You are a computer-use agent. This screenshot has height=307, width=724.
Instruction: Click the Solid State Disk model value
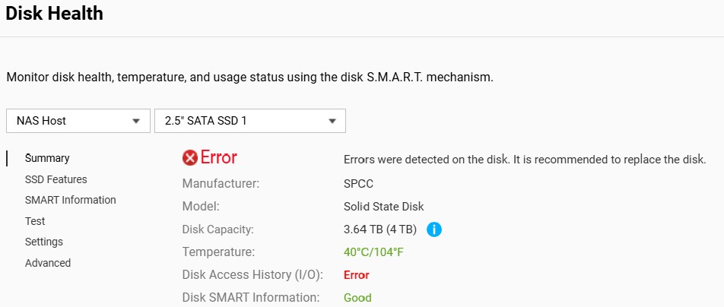[x=383, y=206]
